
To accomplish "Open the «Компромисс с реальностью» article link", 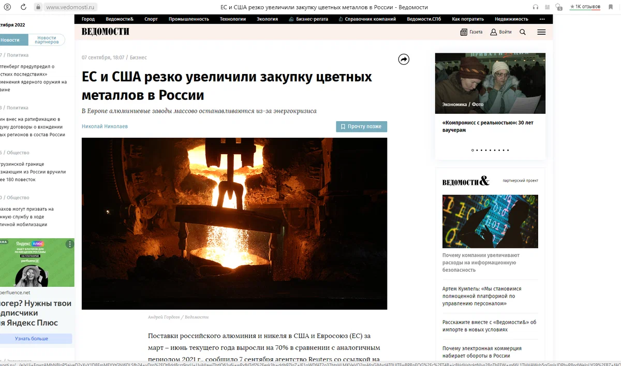I will click(x=487, y=126).
